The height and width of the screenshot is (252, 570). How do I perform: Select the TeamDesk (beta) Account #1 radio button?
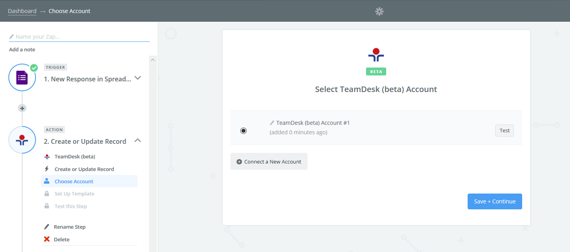pyautogui.click(x=243, y=131)
